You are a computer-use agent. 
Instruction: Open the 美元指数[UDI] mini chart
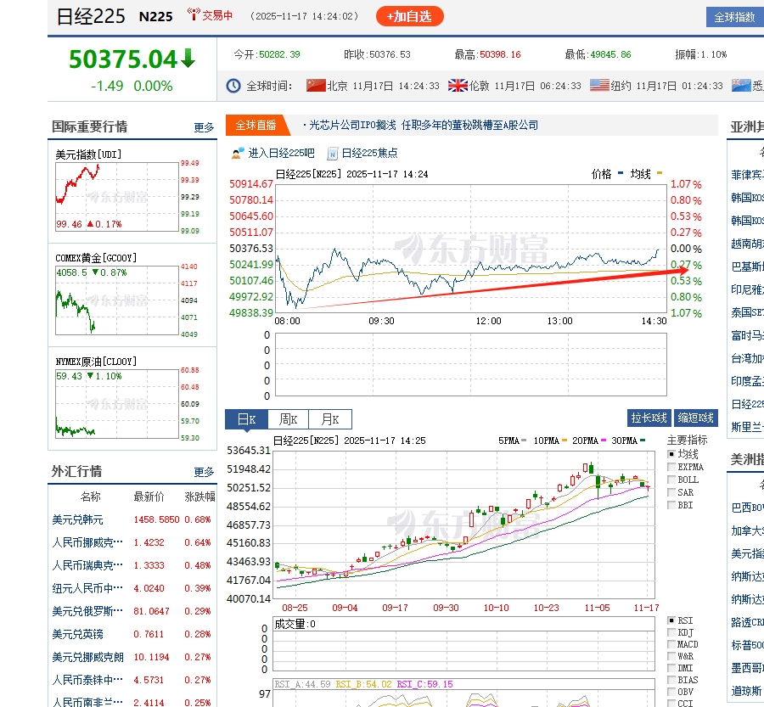pyautogui.click(x=117, y=197)
